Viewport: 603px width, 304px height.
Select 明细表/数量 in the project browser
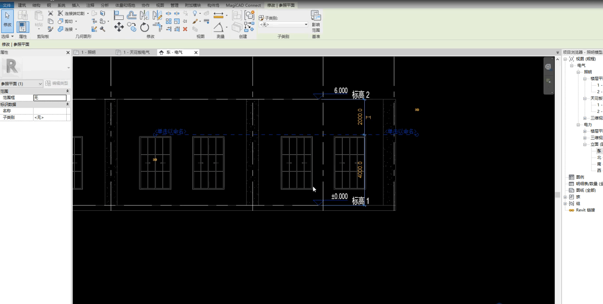click(x=589, y=184)
